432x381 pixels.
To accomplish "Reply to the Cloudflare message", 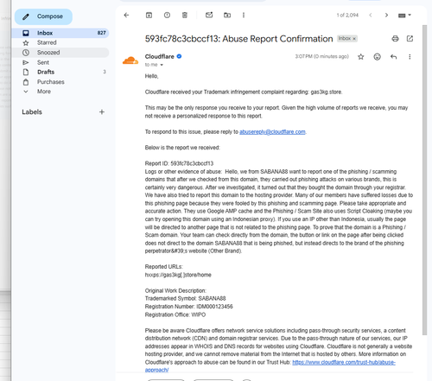I will 393,57.
